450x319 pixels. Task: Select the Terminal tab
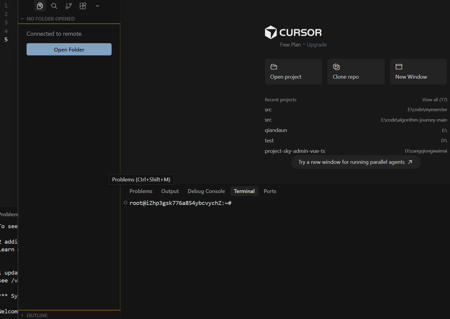(x=244, y=191)
